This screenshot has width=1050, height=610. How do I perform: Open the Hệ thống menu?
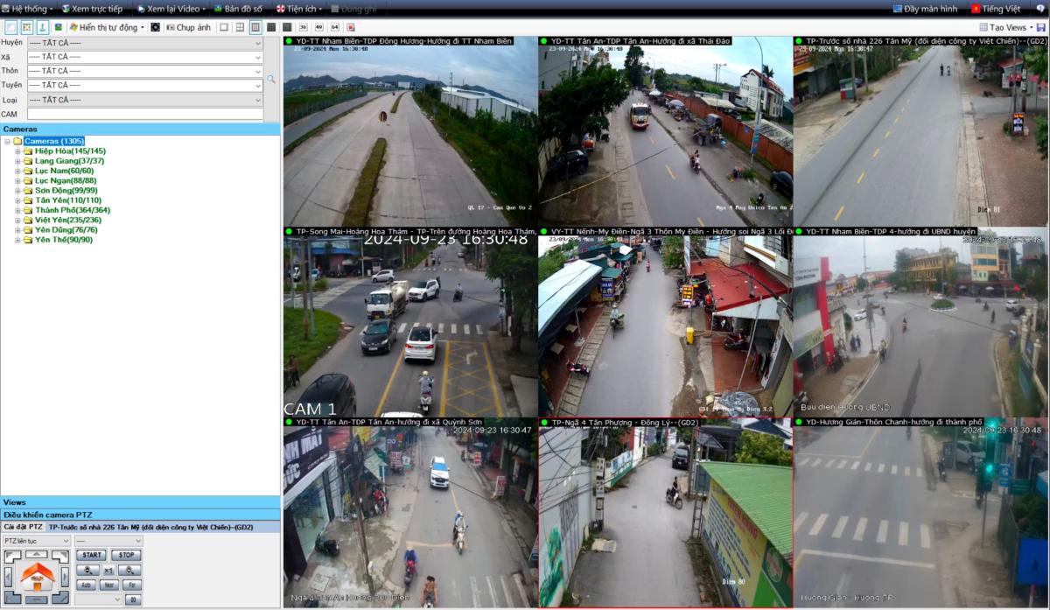point(24,9)
